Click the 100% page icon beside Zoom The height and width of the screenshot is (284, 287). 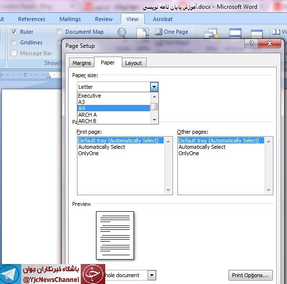coord(142,33)
